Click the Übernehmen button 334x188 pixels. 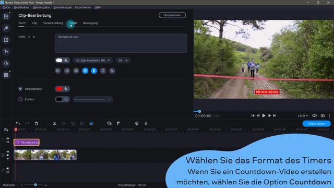172,15
